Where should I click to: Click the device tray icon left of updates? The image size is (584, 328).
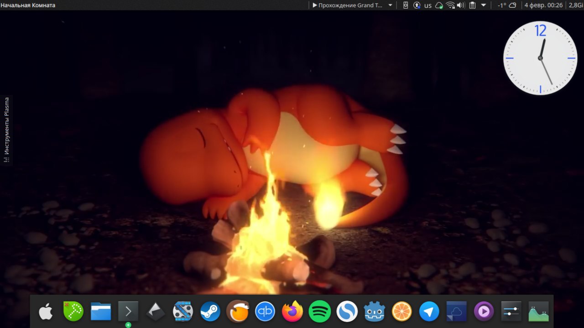point(406,5)
